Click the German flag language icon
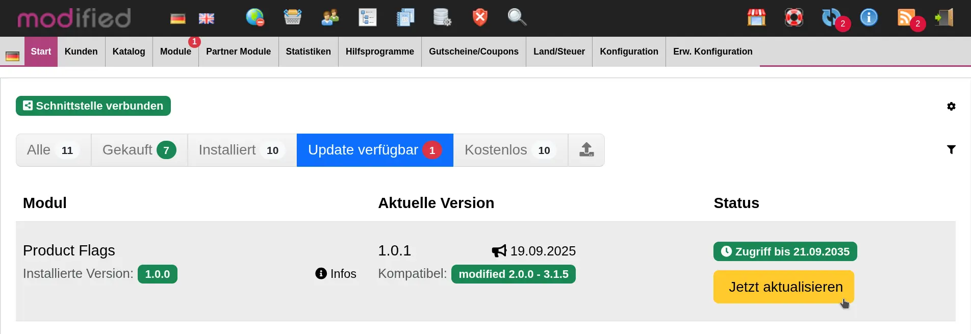971x334 pixels. 177,19
